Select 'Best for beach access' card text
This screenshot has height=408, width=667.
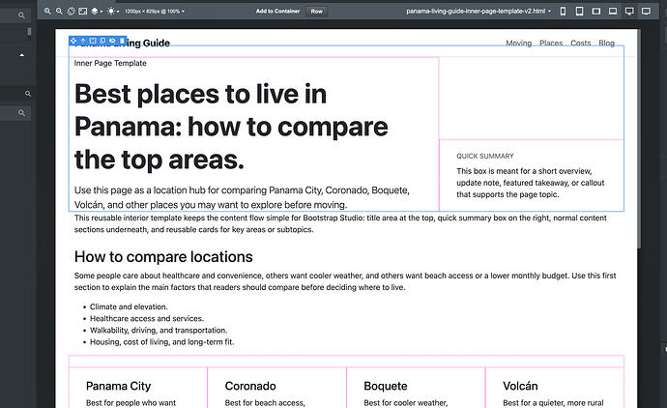(x=265, y=403)
